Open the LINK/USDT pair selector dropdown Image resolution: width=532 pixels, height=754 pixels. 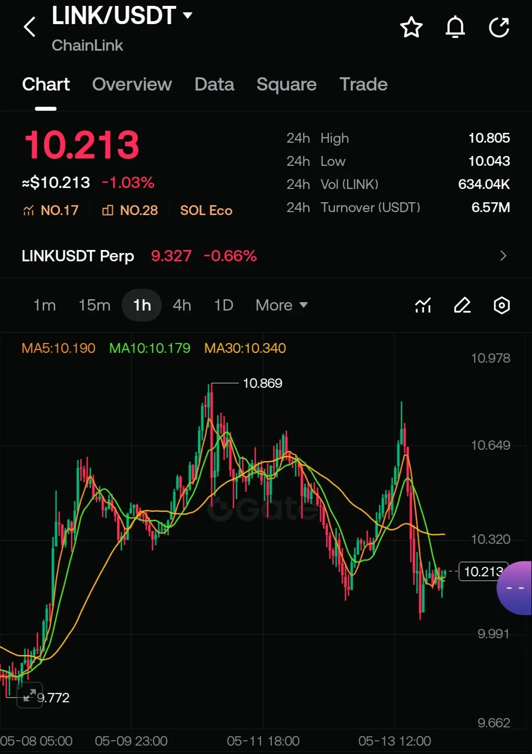122,16
